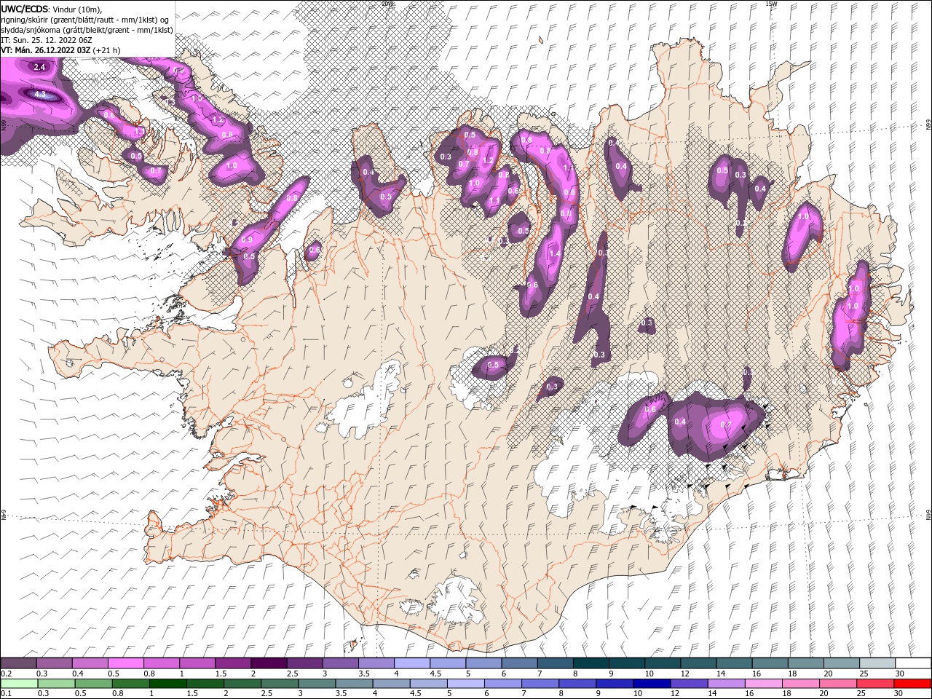Click the pink 0.5 swatch in snow scale
Viewport: 932px width, 699px height.
coord(125,663)
